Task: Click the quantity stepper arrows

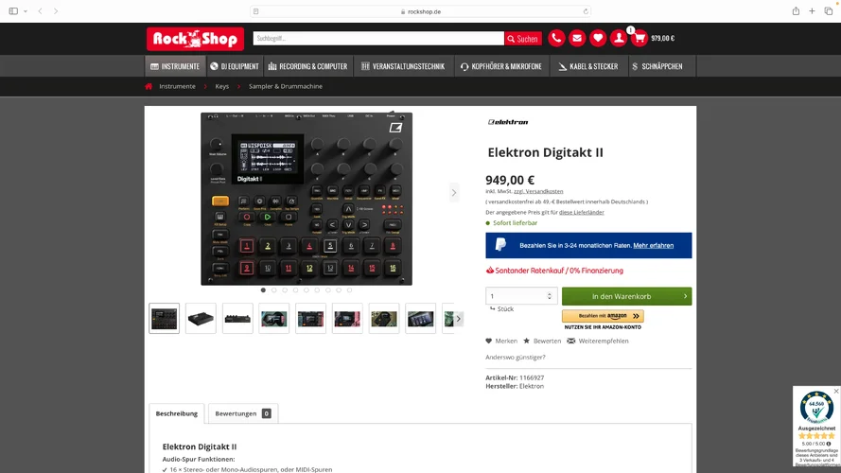Action: 550,296
